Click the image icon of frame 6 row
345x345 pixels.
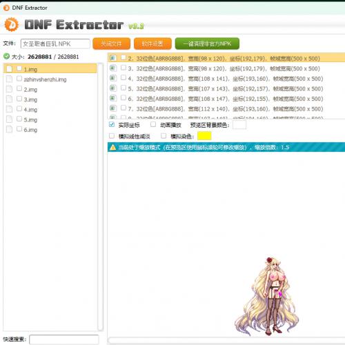pos(112,98)
